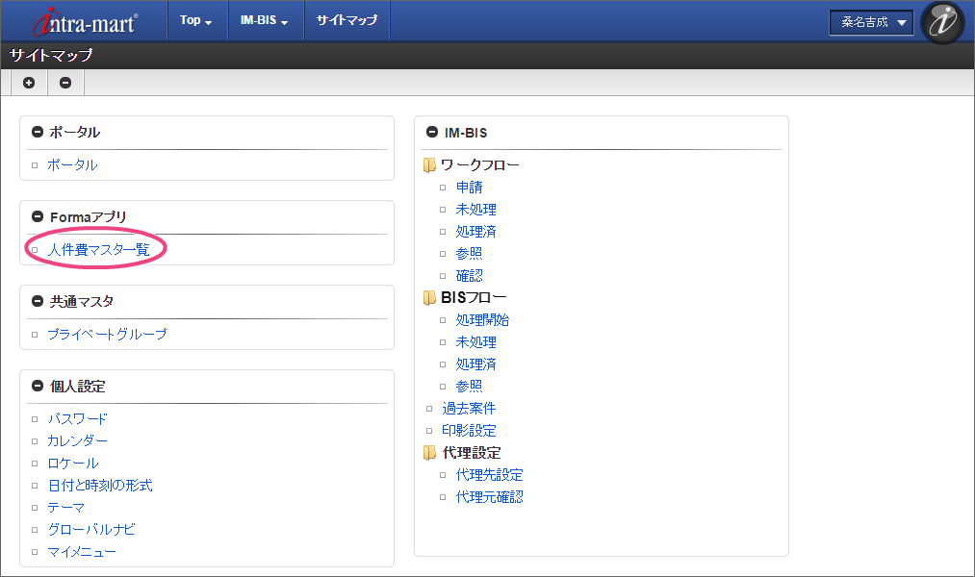Expand all sections with the plus icon

[x=29, y=83]
